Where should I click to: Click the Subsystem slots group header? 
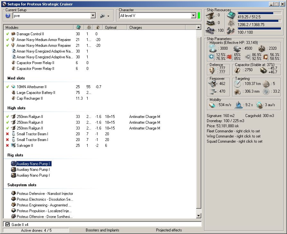coord(22,185)
